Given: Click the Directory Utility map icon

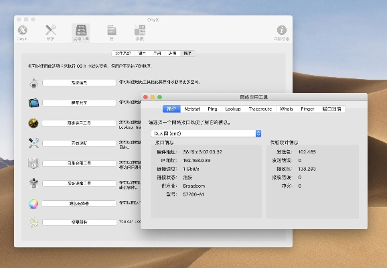Looking at the screenshot, I should tap(33, 163).
